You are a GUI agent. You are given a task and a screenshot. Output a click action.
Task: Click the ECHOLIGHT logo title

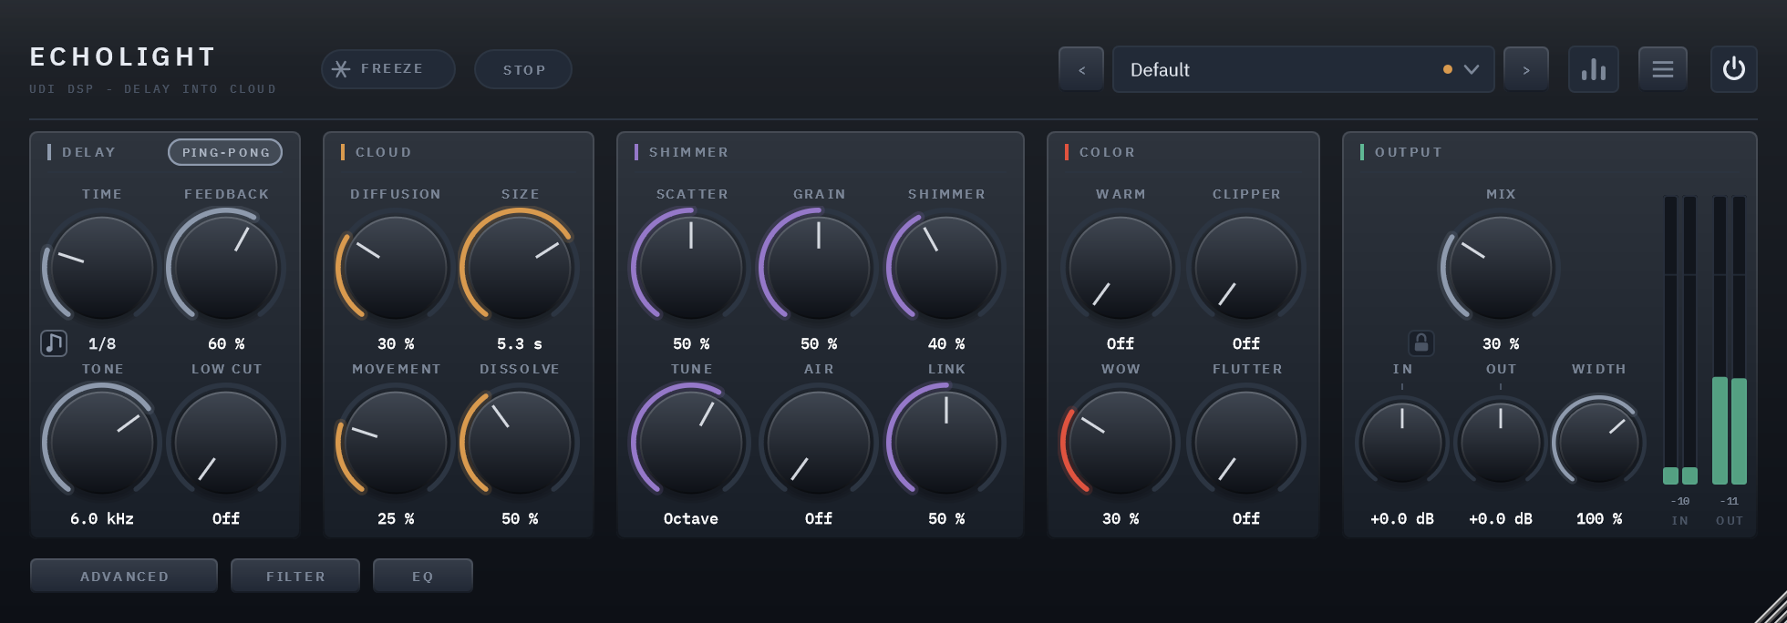tap(123, 57)
